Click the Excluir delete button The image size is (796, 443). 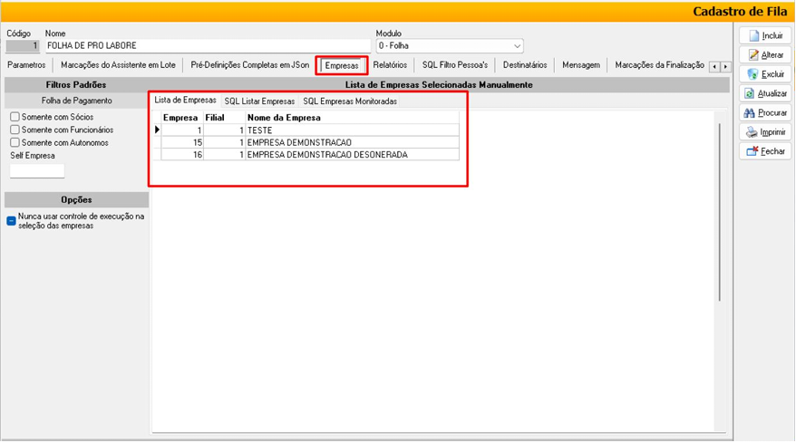(x=764, y=74)
